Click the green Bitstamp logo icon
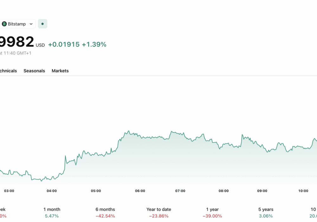The image size is (317, 222). (x=4, y=24)
